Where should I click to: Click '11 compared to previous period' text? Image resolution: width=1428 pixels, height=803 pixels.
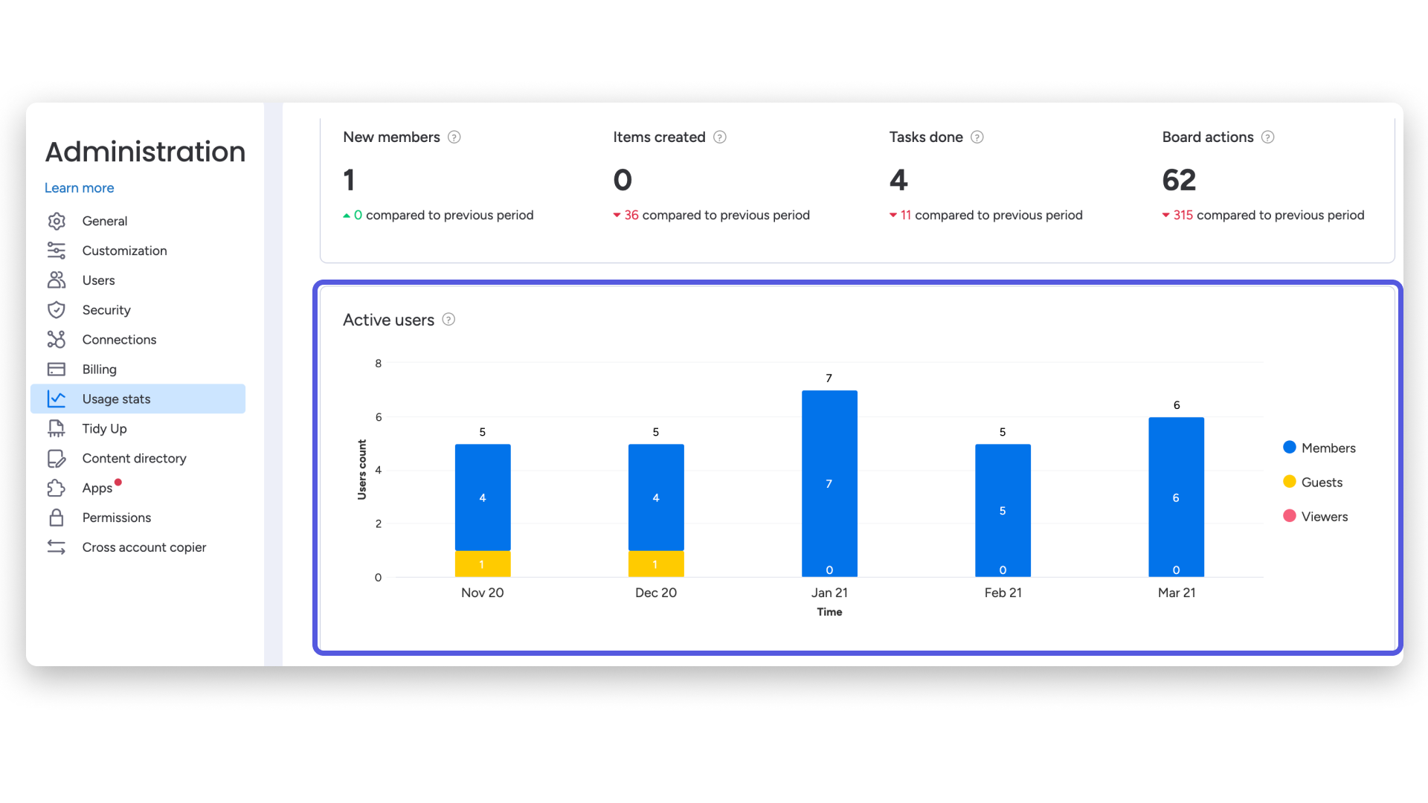pyautogui.click(x=991, y=215)
